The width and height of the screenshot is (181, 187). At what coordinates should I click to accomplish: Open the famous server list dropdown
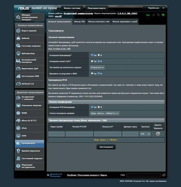click(105, 113)
